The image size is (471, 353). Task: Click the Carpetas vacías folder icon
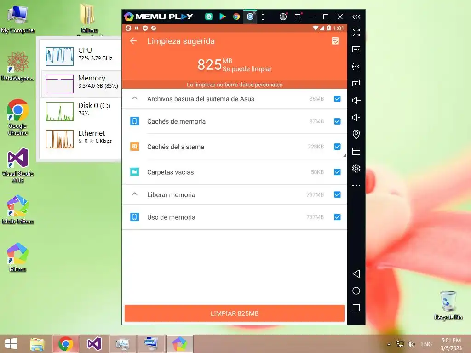(x=134, y=172)
